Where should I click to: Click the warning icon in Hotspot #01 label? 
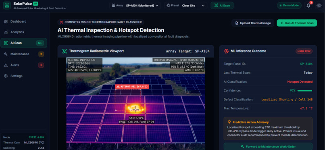coord(118,87)
